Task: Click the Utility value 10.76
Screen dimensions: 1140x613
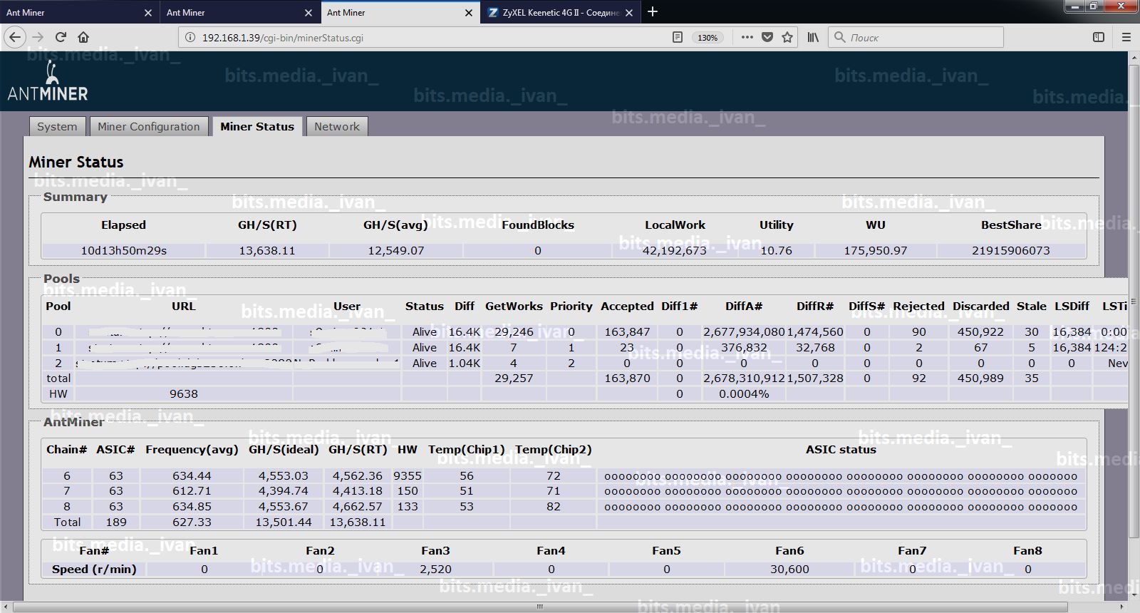Action: [776, 250]
